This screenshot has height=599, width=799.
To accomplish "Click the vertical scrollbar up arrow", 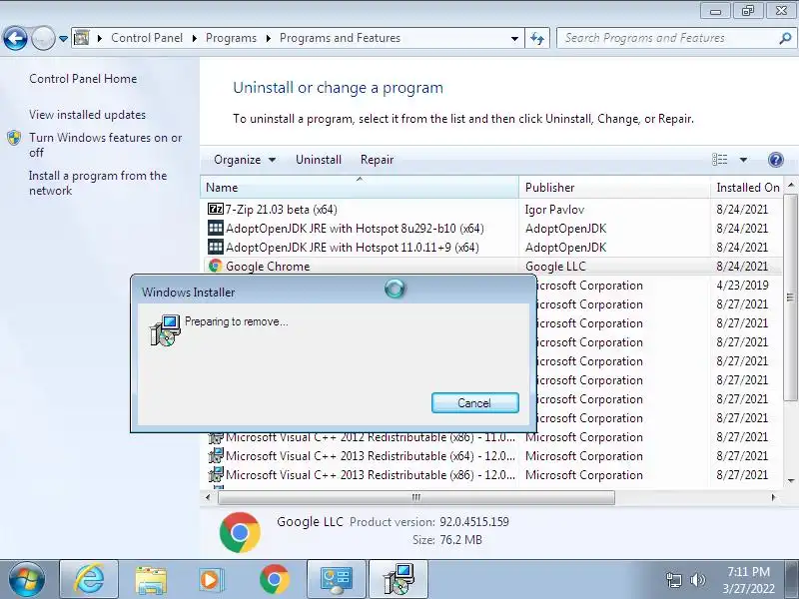I will pyautogui.click(x=790, y=185).
